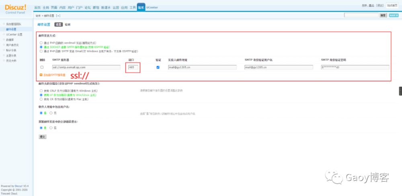Image resolution: width=402 pixels, height=196 pixels.
Task: Open the 论坛 top menu
Action: [x=88, y=8]
